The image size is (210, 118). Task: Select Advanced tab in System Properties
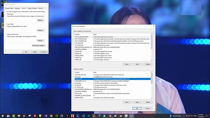24,8
